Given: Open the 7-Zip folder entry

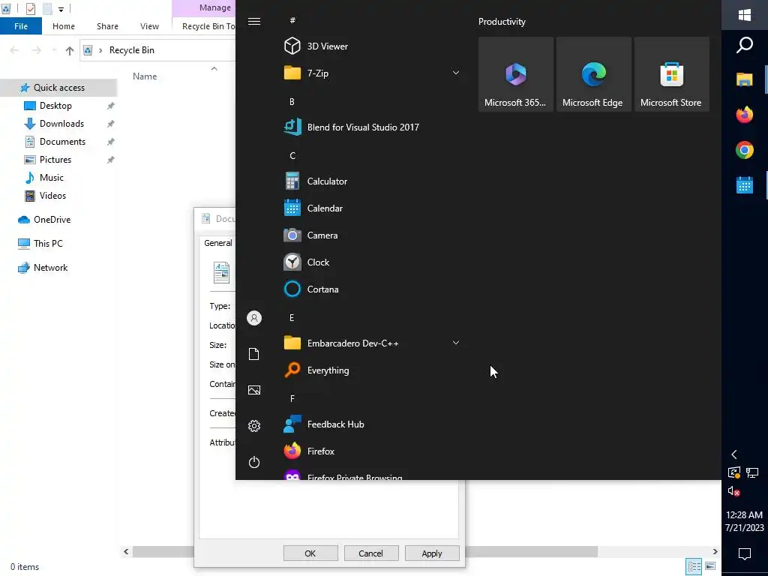Looking at the screenshot, I should tap(372, 73).
